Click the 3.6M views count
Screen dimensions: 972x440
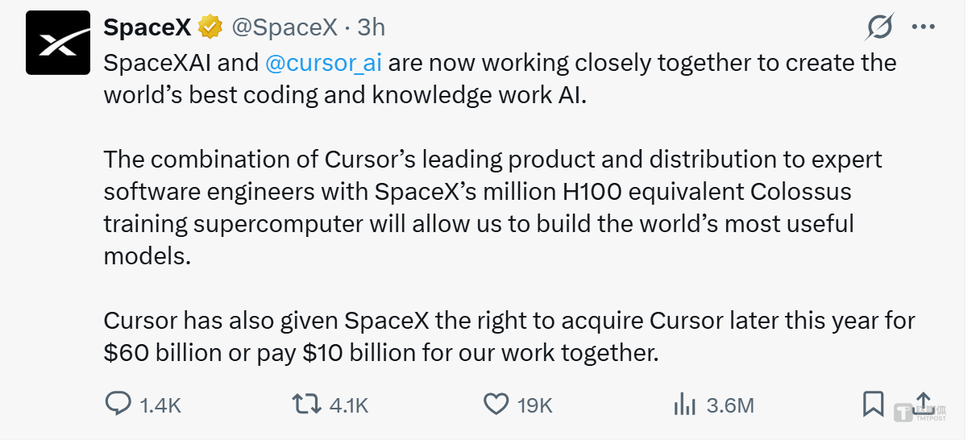tap(730, 405)
